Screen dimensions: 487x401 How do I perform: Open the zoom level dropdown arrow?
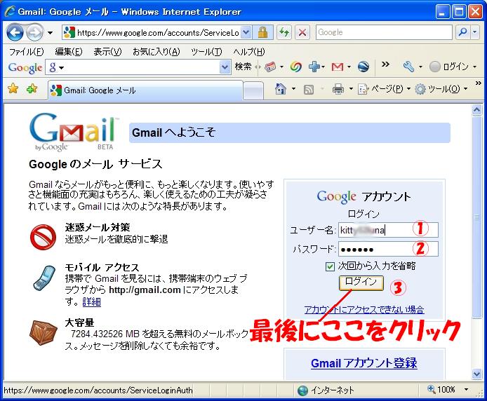coord(466,389)
